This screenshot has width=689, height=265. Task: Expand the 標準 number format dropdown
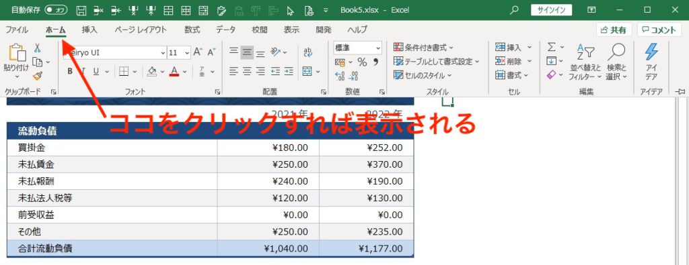click(378, 48)
